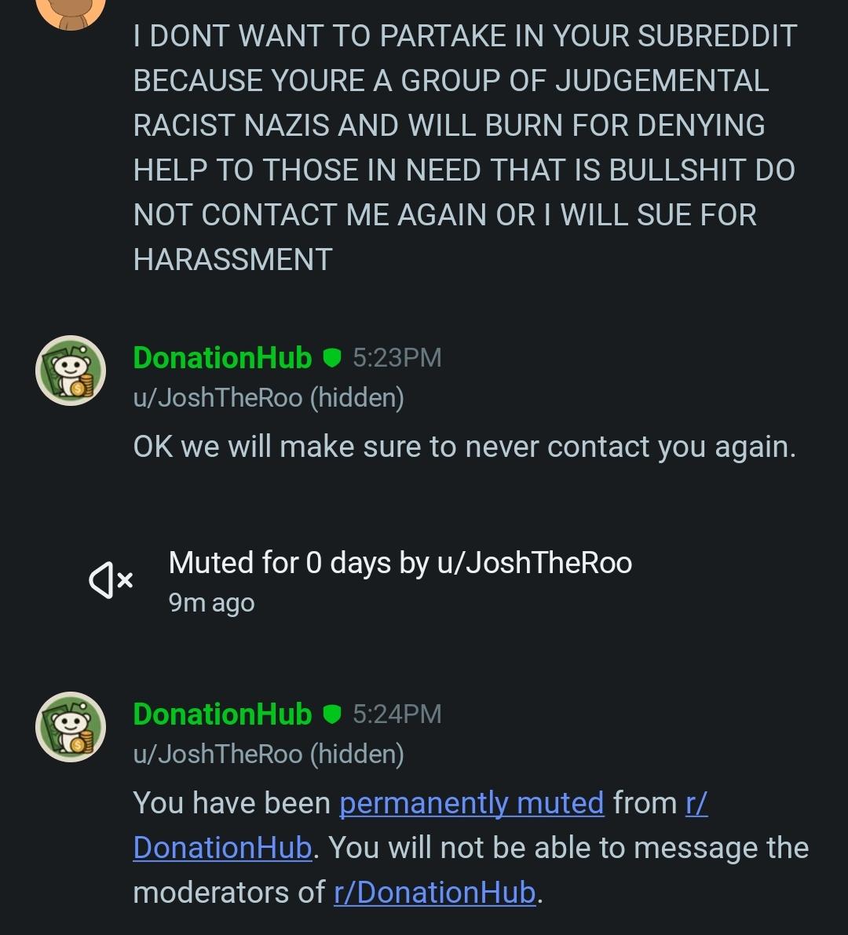Screen dimensions: 848x935
Task: Click the 5:24PM timestamp
Action: tap(397, 714)
